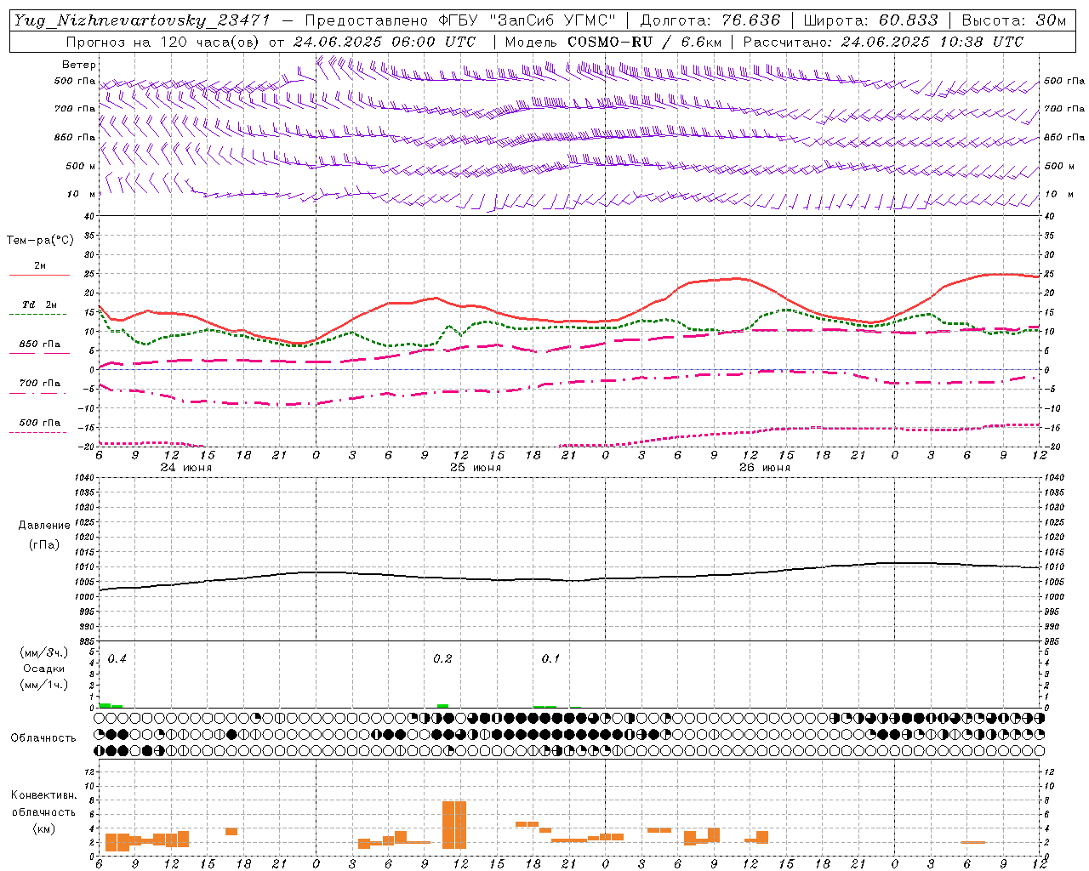This screenshot has width=1089, height=871.
Task: Click the right 850 гПа wind level label
Action: tap(1064, 137)
